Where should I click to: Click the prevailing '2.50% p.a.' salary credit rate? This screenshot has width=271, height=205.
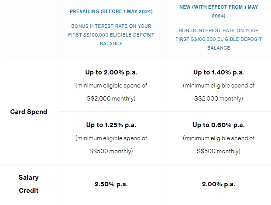coord(111,184)
